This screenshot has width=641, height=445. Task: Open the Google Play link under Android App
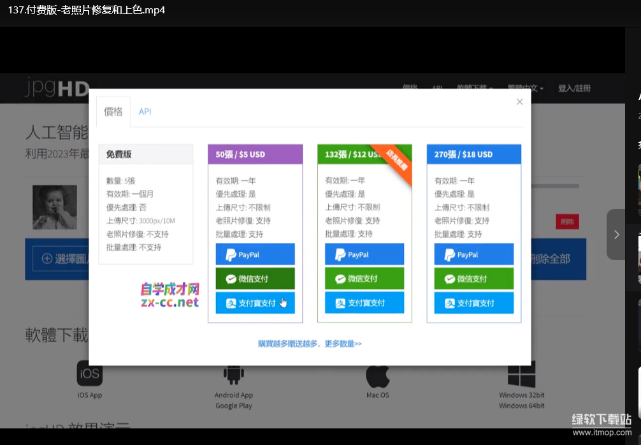coord(234,405)
